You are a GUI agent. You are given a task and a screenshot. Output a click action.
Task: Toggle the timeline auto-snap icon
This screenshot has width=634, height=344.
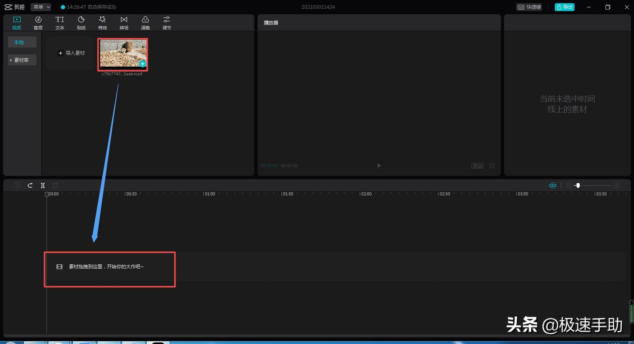click(553, 185)
